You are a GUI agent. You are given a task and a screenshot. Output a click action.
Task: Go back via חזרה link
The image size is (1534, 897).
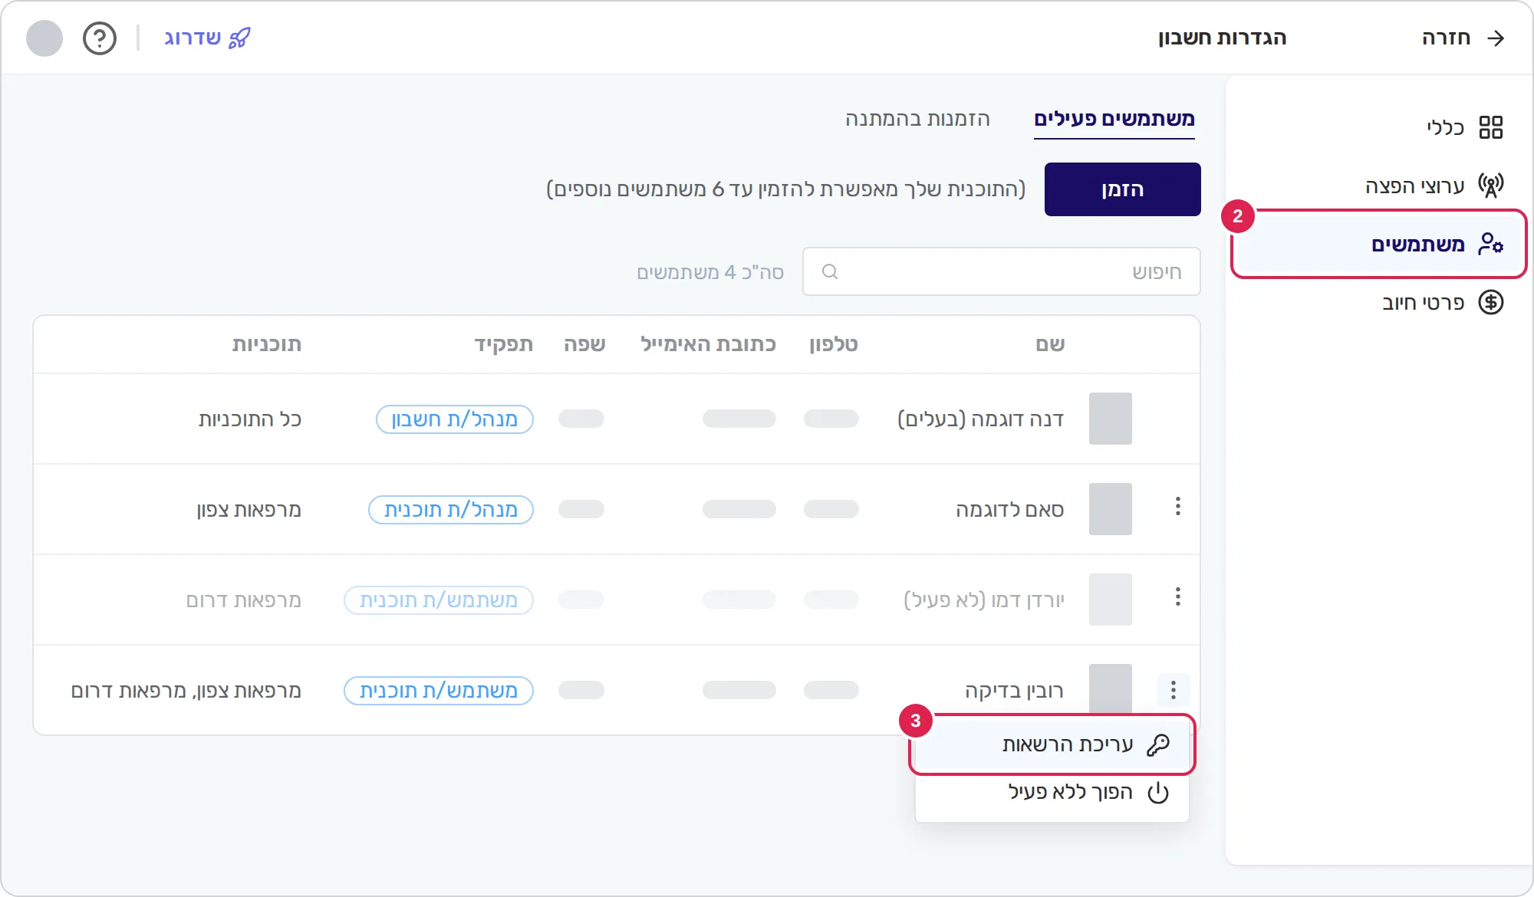1463,38
